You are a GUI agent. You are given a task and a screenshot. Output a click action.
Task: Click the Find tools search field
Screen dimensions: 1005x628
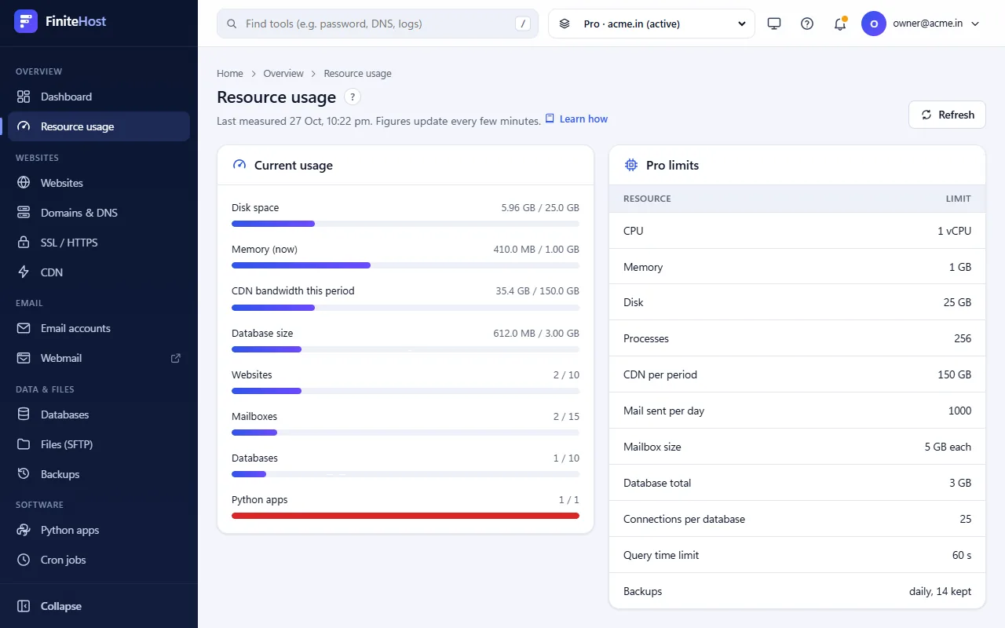(x=378, y=24)
